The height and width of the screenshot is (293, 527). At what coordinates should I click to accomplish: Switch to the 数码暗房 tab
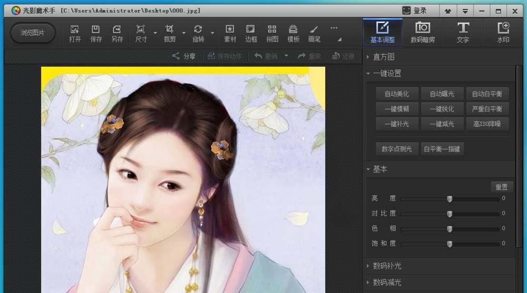(423, 33)
